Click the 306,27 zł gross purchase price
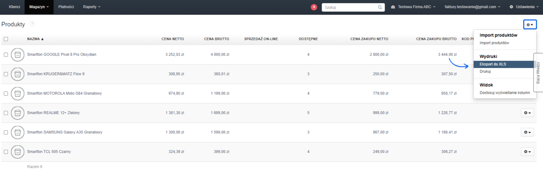 pos(449,152)
